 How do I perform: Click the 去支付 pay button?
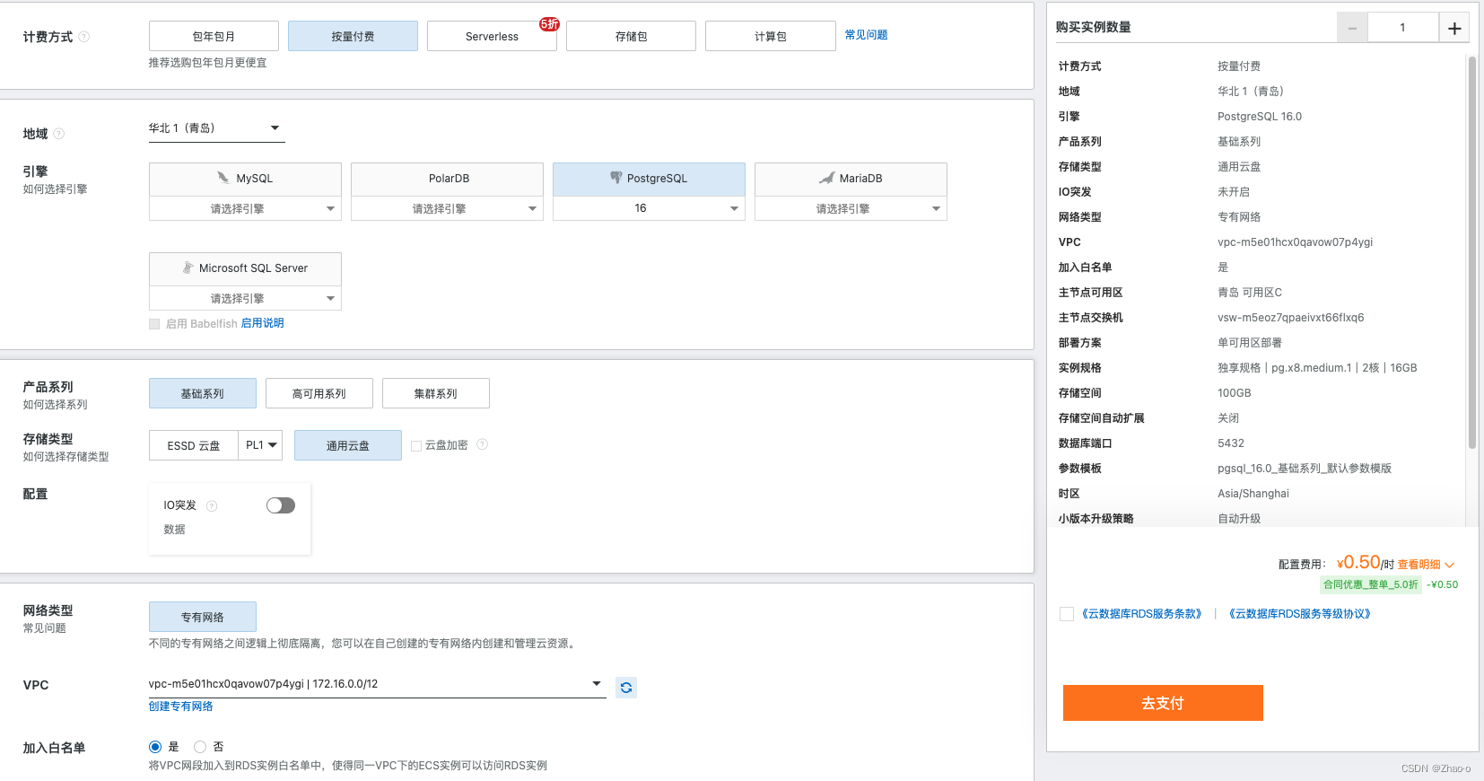tap(1163, 703)
